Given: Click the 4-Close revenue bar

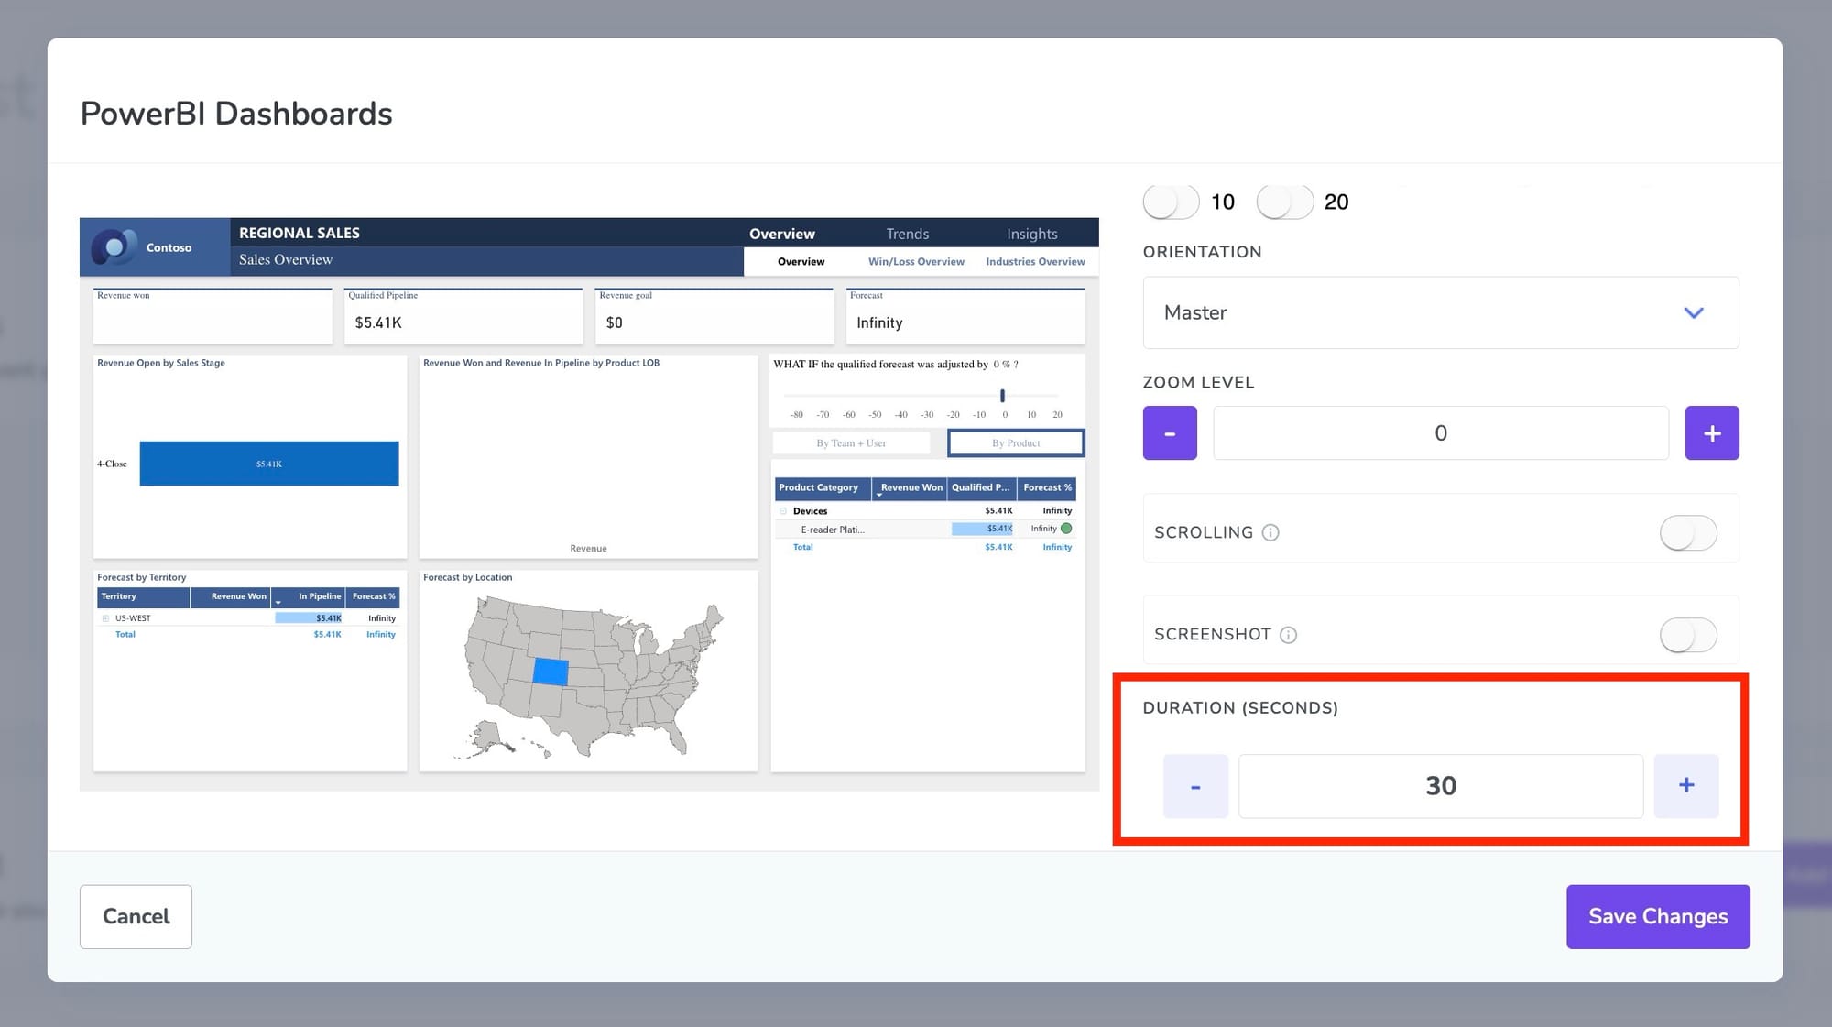Looking at the screenshot, I should point(269,464).
